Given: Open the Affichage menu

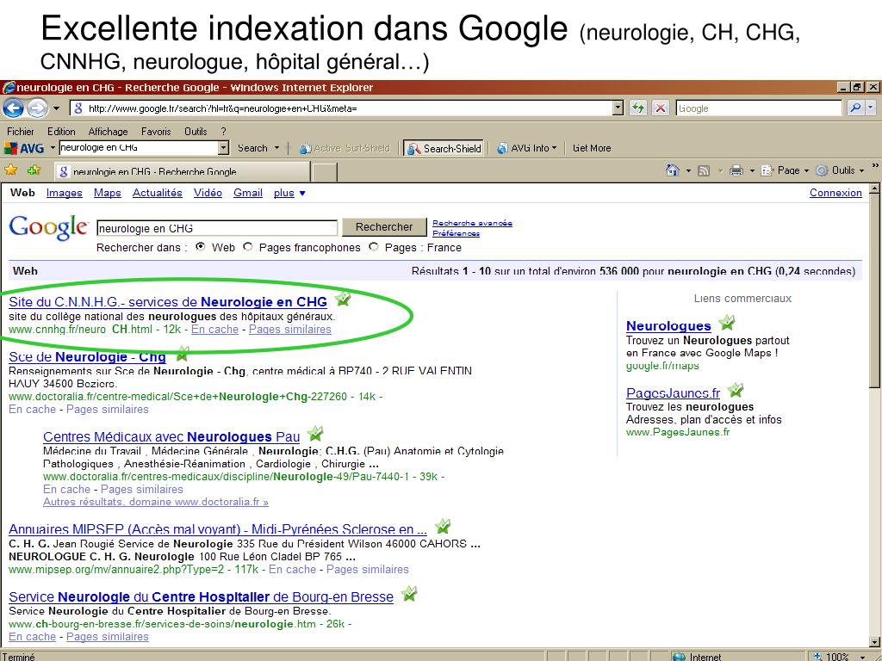Looking at the screenshot, I should point(108,132).
